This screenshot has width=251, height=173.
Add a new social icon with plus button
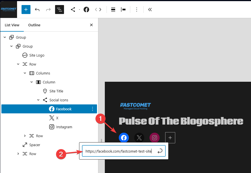pyautogui.click(x=170, y=138)
